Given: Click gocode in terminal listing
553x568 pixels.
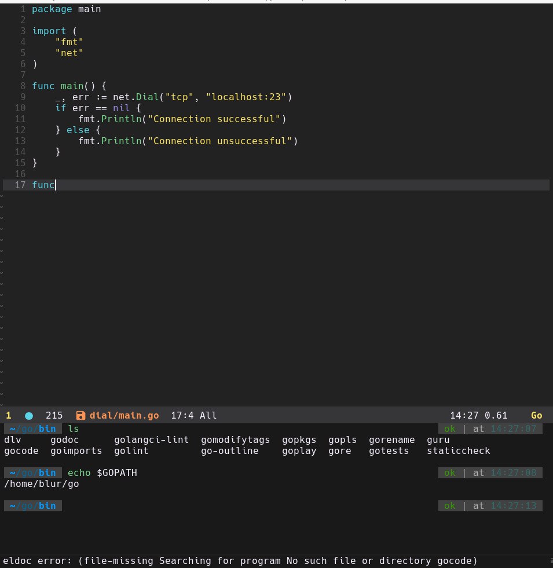Looking at the screenshot, I should 21,451.
